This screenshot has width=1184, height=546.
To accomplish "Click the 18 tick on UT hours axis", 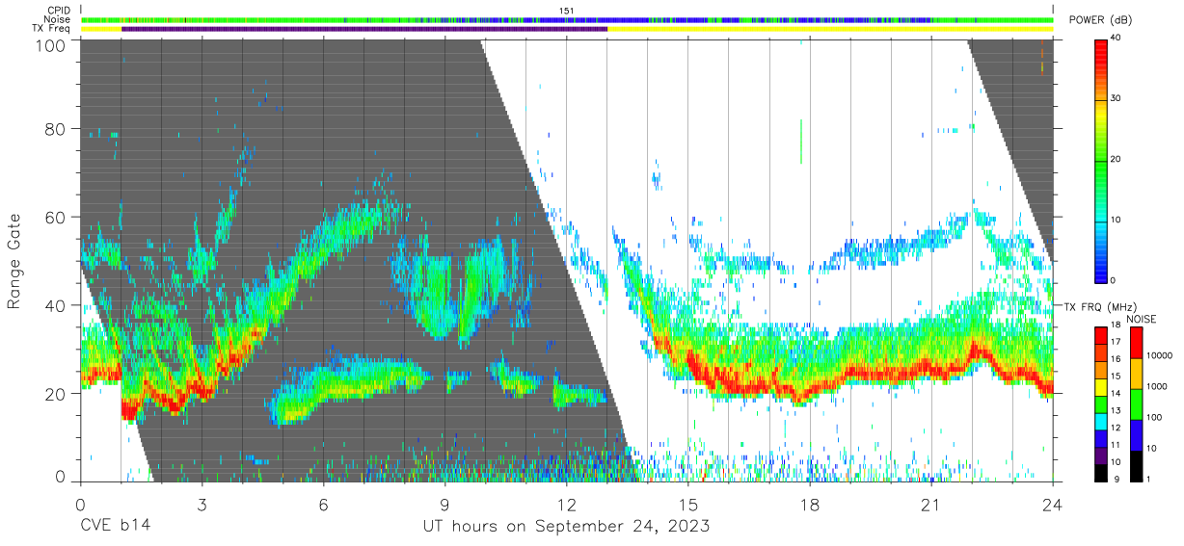I will pos(810,504).
